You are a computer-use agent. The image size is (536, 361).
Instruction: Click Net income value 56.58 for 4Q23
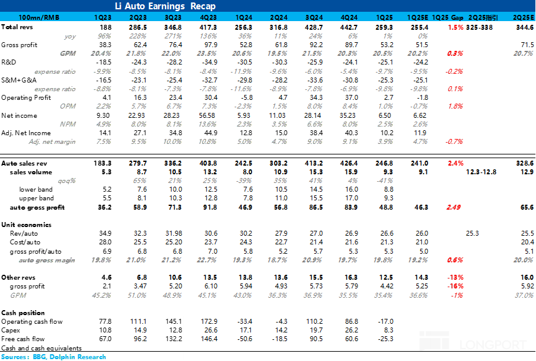[207, 115]
